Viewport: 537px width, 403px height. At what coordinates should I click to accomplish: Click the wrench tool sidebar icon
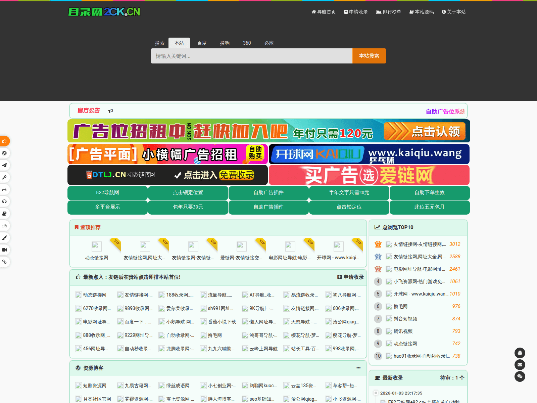tap(5, 177)
